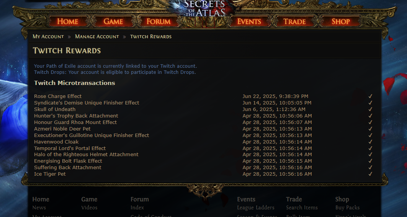The width and height of the screenshot is (407, 217).
Task: Click the checkmark beside Azmeri Noble Deer Pet
Action: 370,129
